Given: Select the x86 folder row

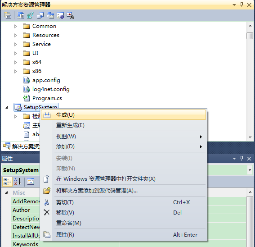Looking at the screenshot, I should (32, 71).
